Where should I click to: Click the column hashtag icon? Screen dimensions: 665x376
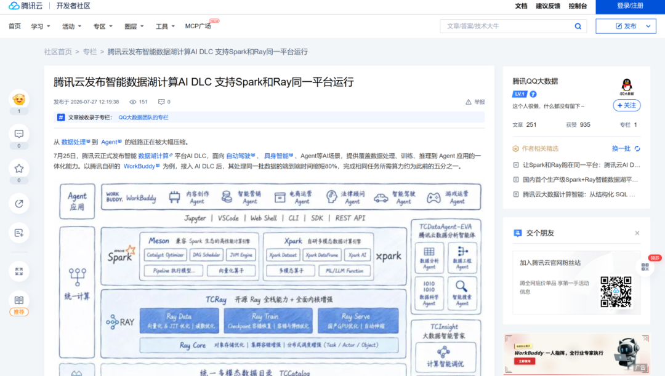[61, 118]
